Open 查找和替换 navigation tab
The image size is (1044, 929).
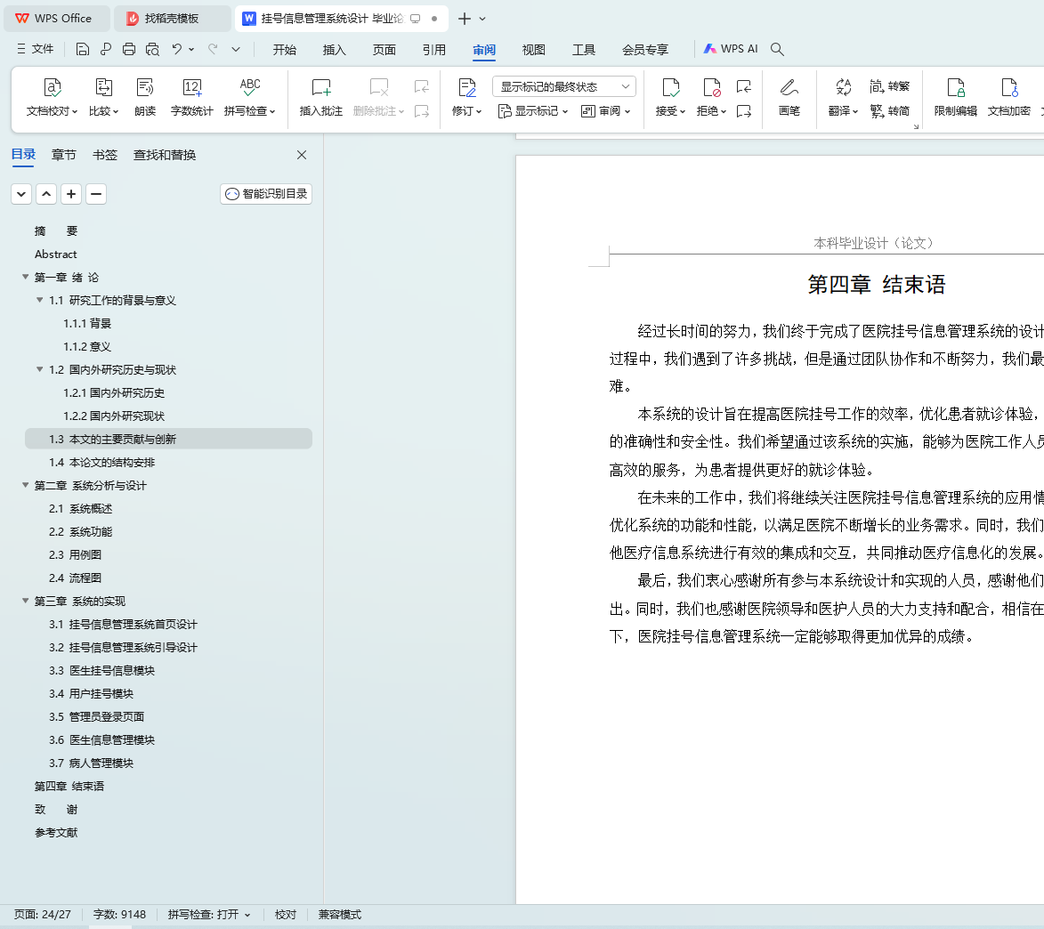(x=165, y=155)
